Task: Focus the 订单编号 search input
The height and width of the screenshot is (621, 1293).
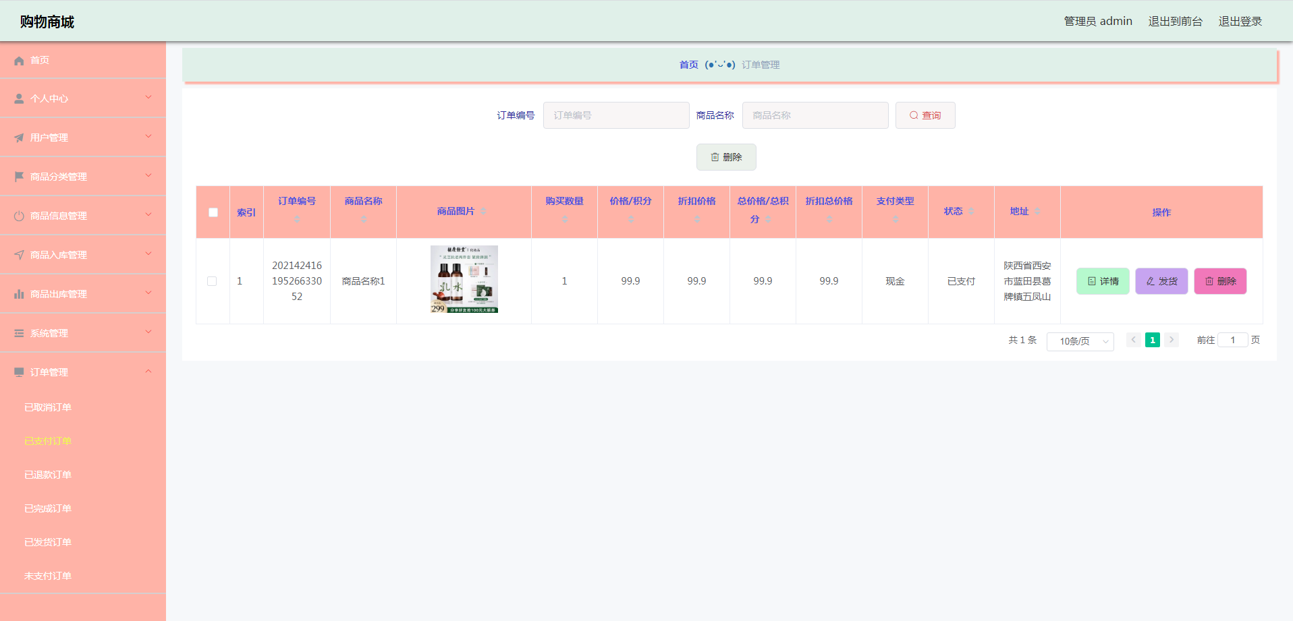Action: [x=616, y=115]
